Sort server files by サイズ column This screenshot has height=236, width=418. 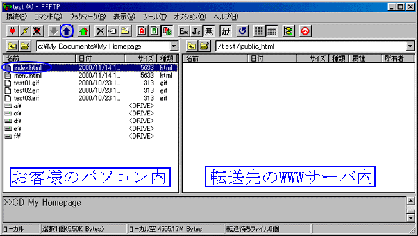(313, 58)
